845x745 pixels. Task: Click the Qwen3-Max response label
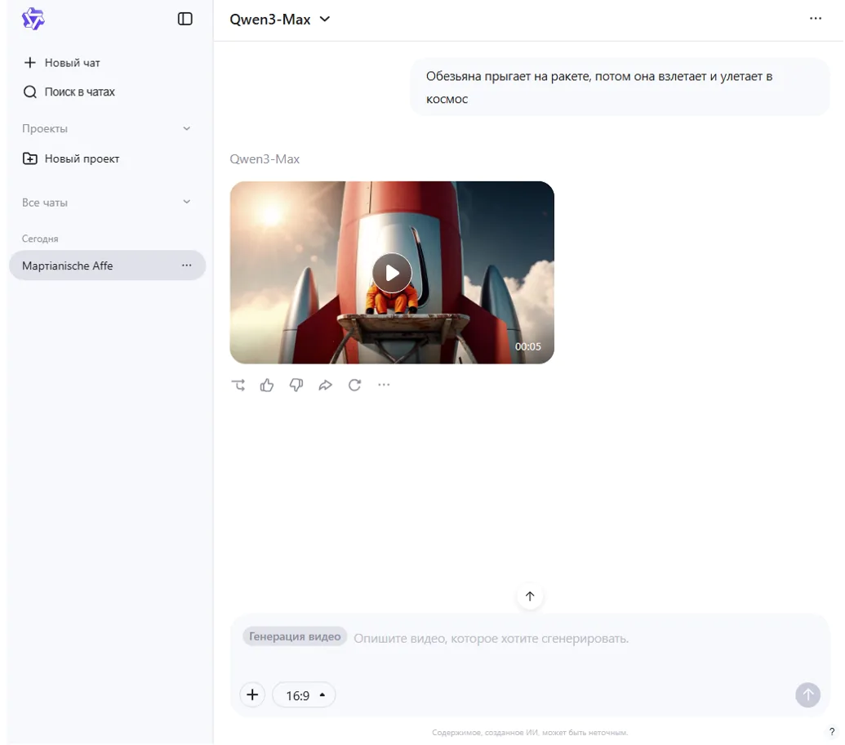point(265,159)
